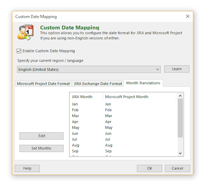Click the month list scroll up arrow

(x=180, y=96)
